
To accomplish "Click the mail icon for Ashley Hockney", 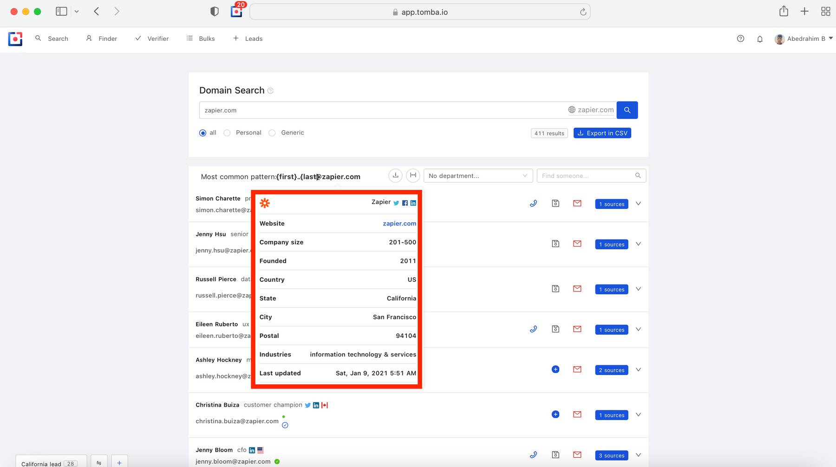I will coord(577,370).
